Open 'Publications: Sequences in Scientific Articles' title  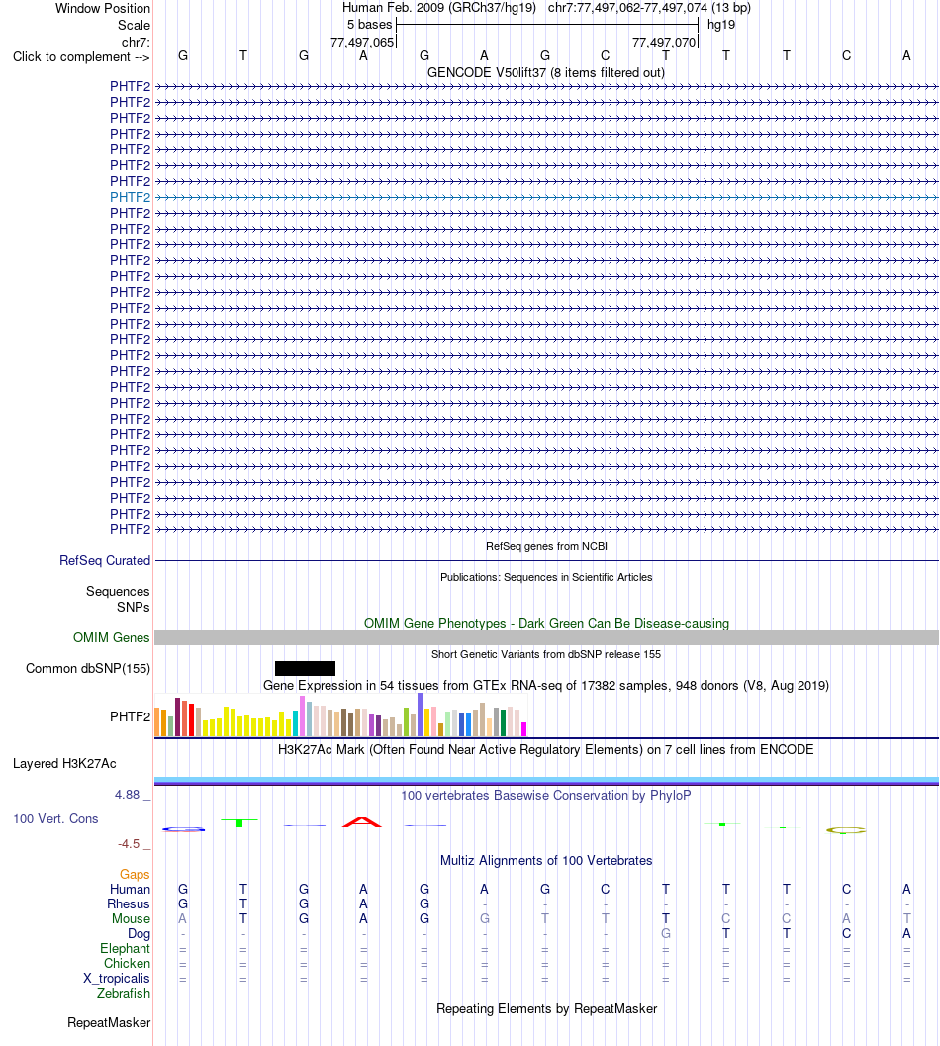pyautogui.click(x=546, y=577)
